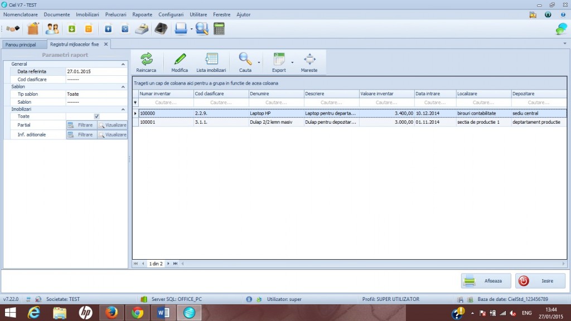Viewport: 571px width, 321px height.
Task: Click the Reincarca reload button
Action: (x=146, y=62)
